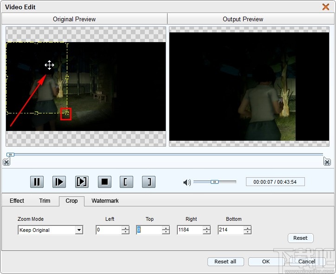The width and height of the screenshot is (336, 274).
Task: Open the Trim tab
Action: pos(45,201)
